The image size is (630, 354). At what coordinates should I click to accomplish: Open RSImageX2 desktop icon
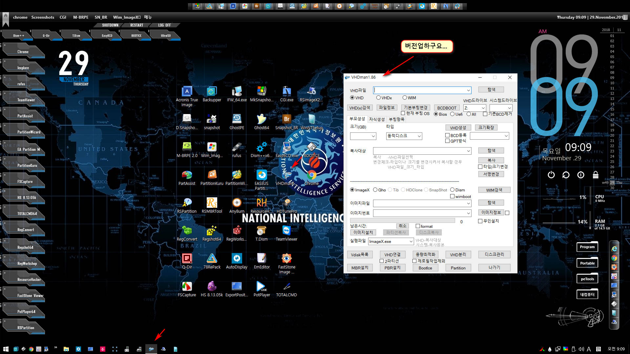tap(311, 94)
